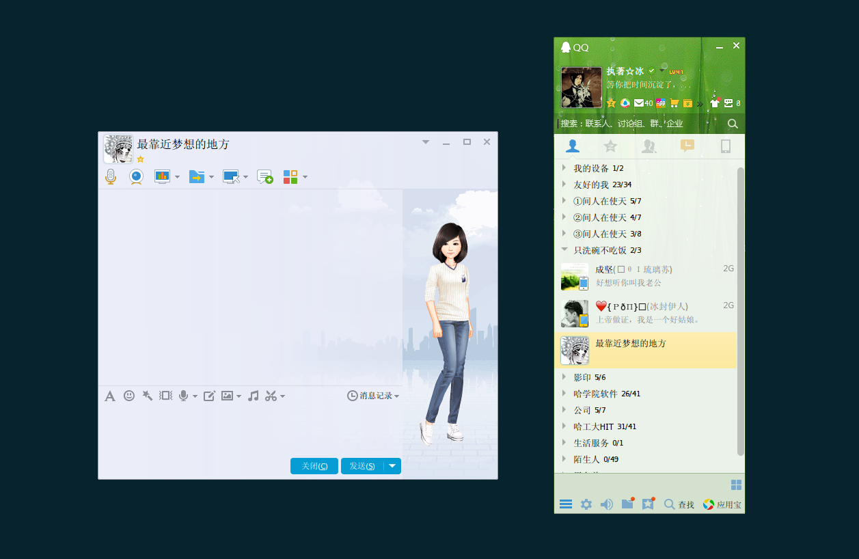Switch to mobile phone tab
Screen dimensions: 859x559
(x=726, y=146)
